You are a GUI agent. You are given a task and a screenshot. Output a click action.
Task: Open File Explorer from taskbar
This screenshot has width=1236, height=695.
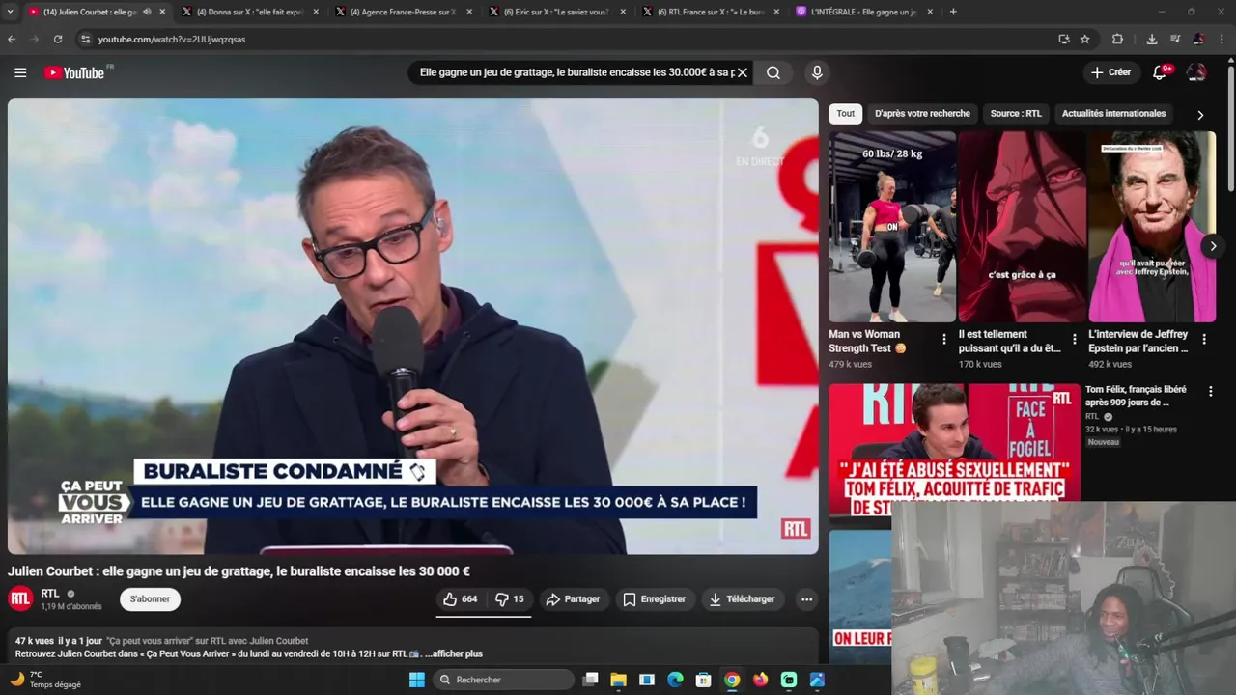point(619,680)
